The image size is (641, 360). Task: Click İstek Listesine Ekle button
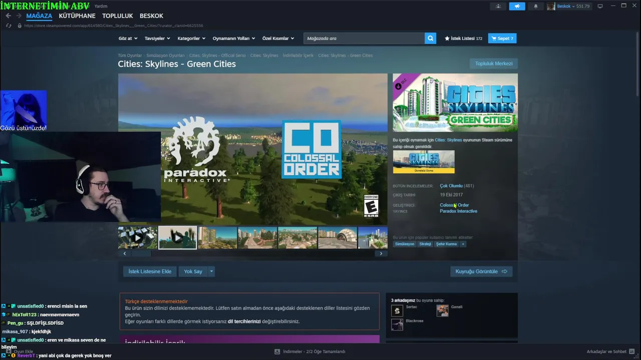pos(150,271)
